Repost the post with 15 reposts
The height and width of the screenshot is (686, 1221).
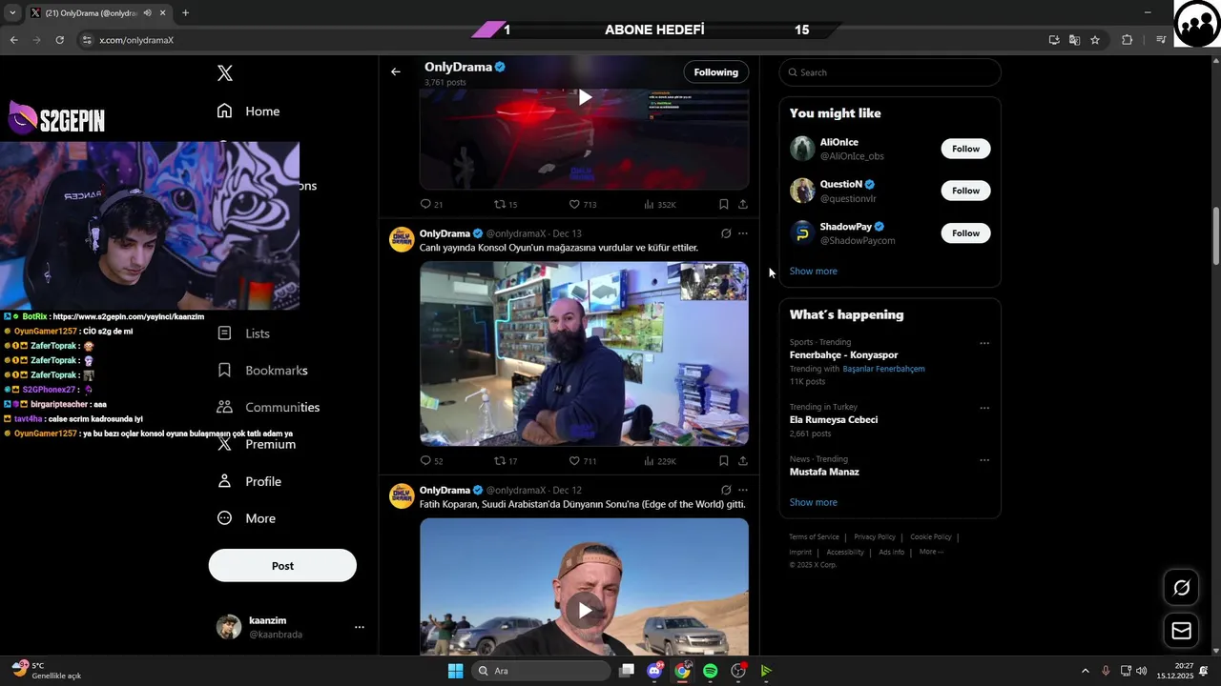506,204
